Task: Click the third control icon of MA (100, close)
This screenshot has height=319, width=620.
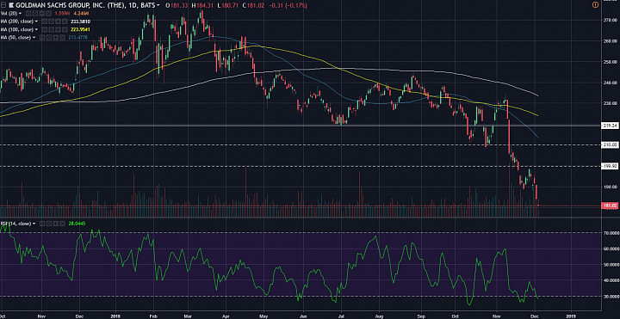Action: tap(59, 29)
